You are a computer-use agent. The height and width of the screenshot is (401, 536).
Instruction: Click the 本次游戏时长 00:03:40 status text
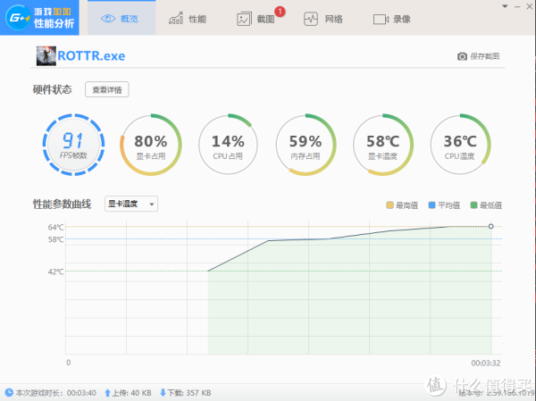[x=55, y=393]
